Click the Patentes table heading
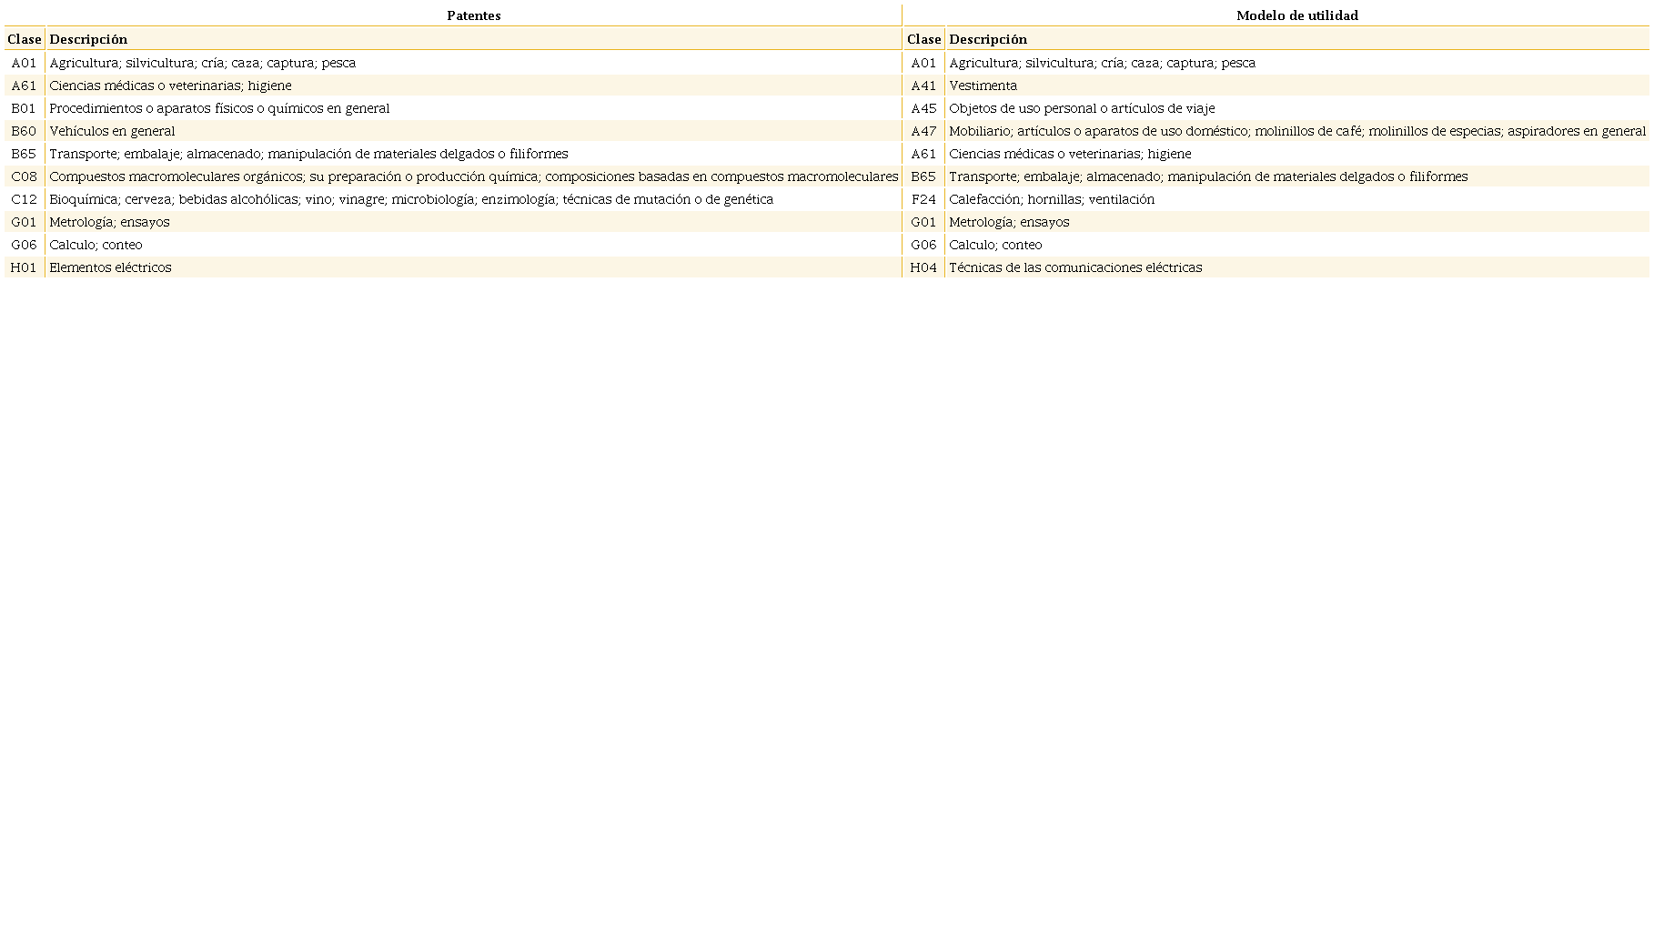This screenshot has width=1654, height=947. (x=473, y=15)
